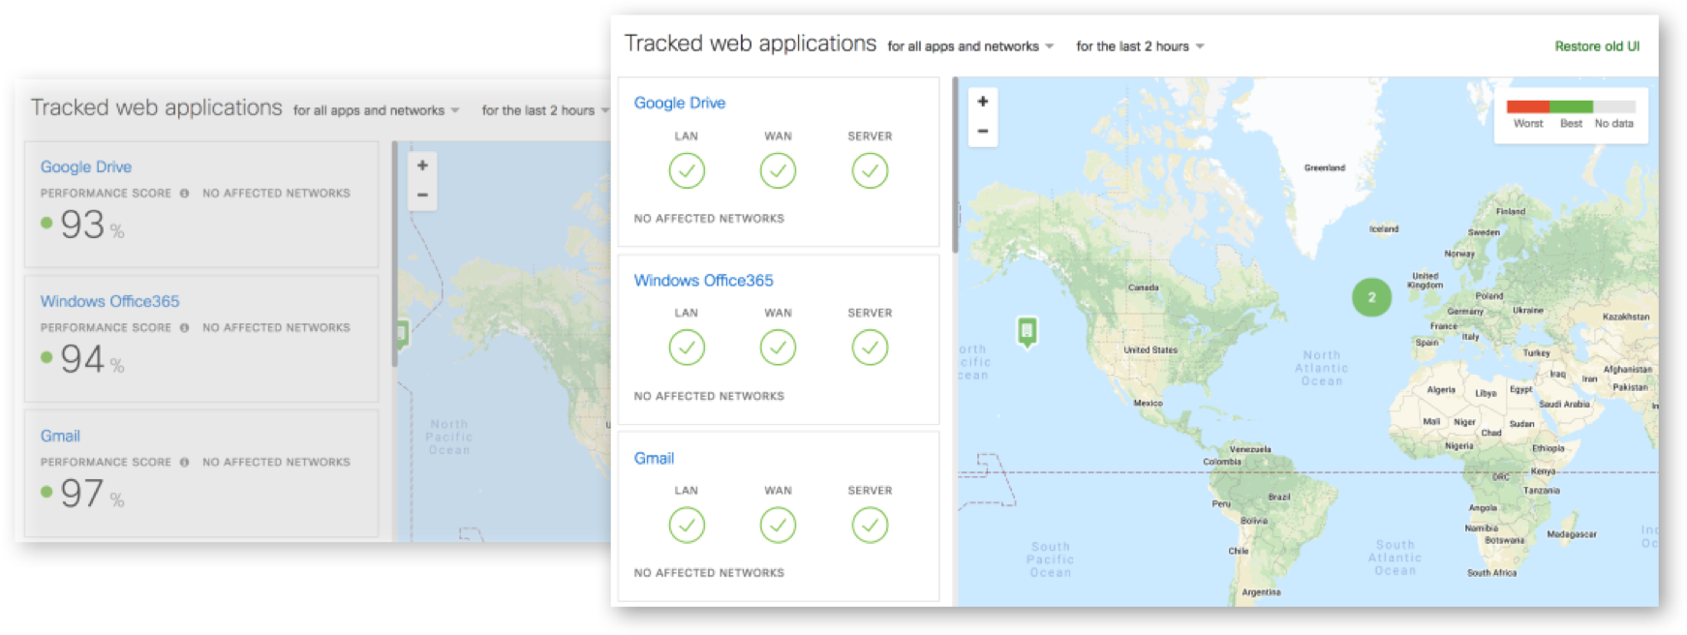Screen dimensions: 1687x635
Task: Click the United States label on the map
Action: (1150, 350)
